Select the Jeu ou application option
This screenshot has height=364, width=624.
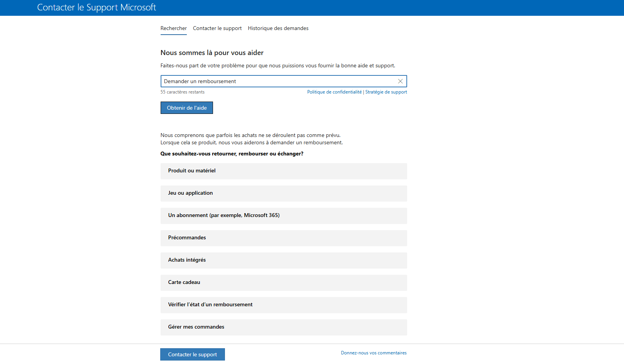[x=284, y=193]
